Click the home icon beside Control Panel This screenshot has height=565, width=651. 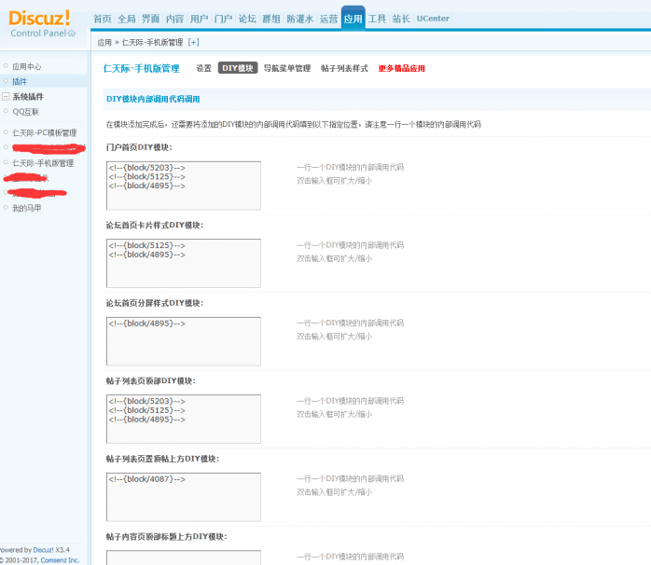tap(72, 34)
